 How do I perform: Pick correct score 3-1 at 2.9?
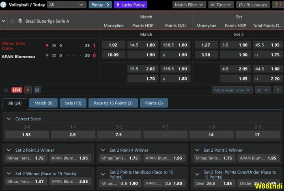click(x=73, y=135)
